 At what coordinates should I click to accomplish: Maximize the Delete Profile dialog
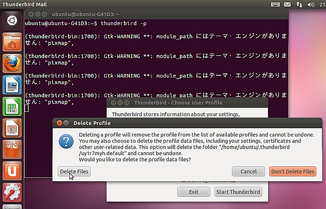[66, 123]
